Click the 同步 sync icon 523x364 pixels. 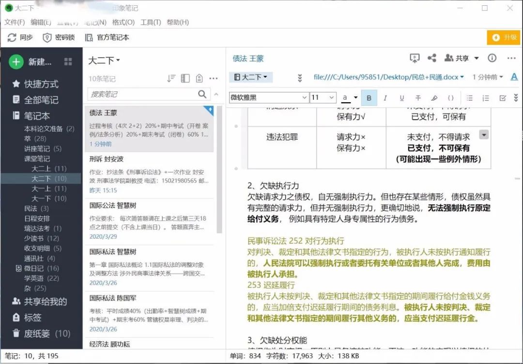click(12, 37)
